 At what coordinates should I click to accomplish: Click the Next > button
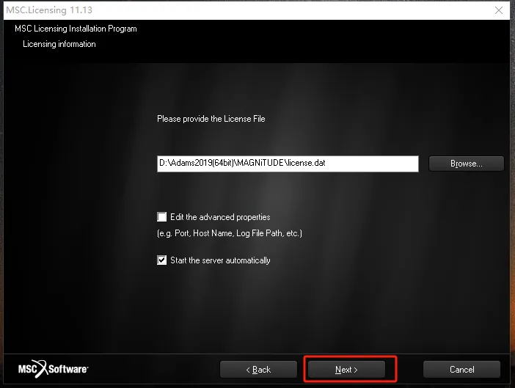click(x=346, y=370)
